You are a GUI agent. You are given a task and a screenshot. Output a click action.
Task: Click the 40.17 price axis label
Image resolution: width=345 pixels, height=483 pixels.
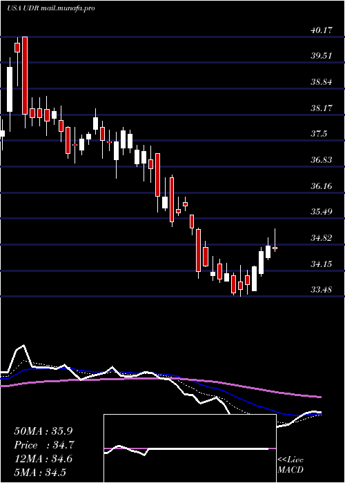coord(321,30)
